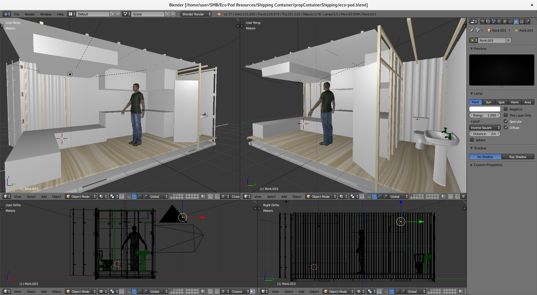537x295 pixels.
Task: Open the Window menu
Action: [46, 14]
